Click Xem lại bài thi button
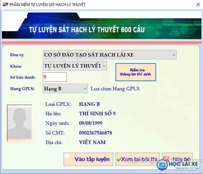 [137, 159]
